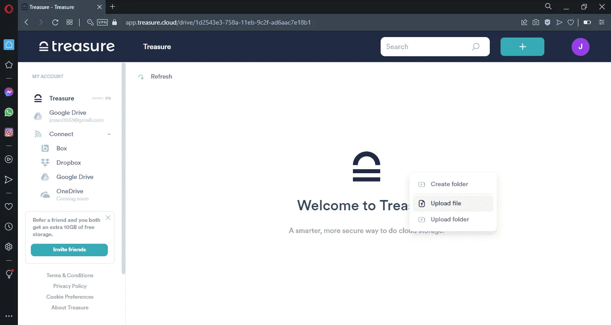Open History clock in Opera's sidebar

pos(8,227)
